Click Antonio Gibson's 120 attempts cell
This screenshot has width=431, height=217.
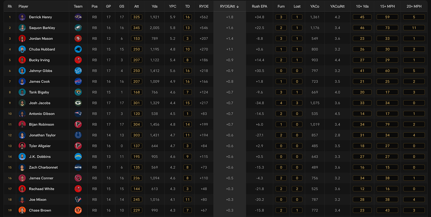point(136,114)
